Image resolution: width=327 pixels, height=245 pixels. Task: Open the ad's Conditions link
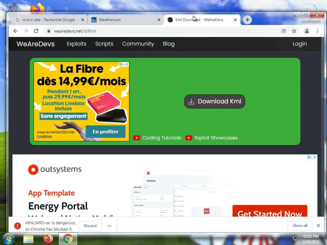click(x=44, y=137)
